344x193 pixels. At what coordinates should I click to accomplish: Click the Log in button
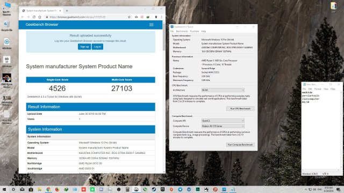(97, 47)
